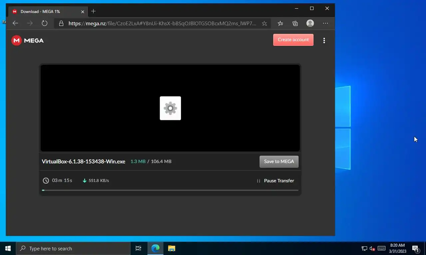426x255 pixels.
Task: Click the muted volume tray icon
Action: [372, 248]
